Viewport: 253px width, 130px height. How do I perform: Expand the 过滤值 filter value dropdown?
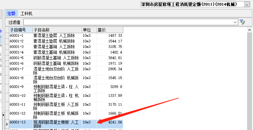235,22
